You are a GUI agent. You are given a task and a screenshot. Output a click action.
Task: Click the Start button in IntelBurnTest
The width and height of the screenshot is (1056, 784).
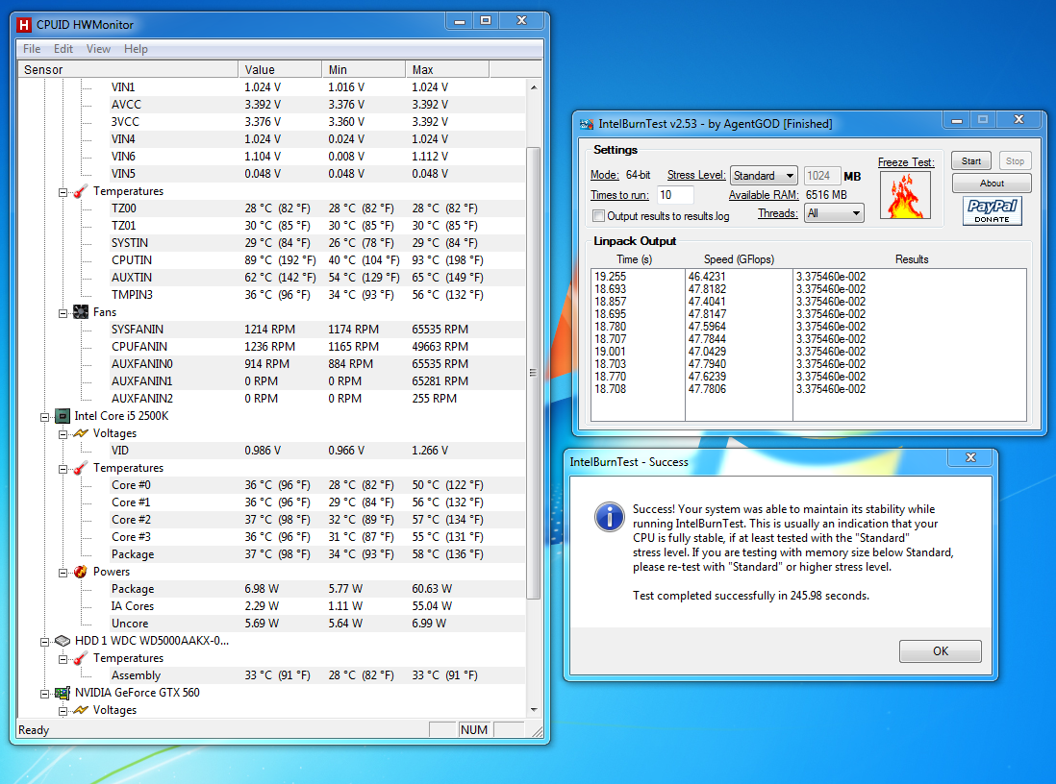[970, 161]
